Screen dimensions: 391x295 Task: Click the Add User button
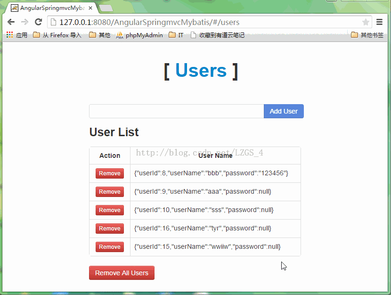284,111
